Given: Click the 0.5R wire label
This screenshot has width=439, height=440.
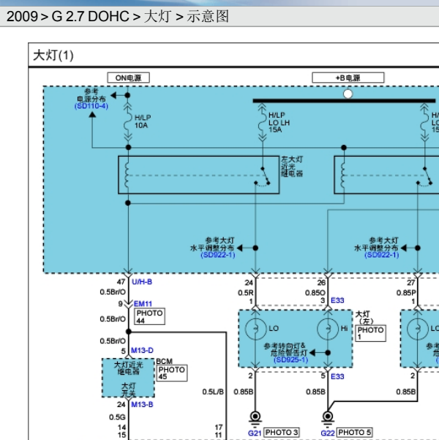Looking at the screenshot, I should click(x=245, y=293).
